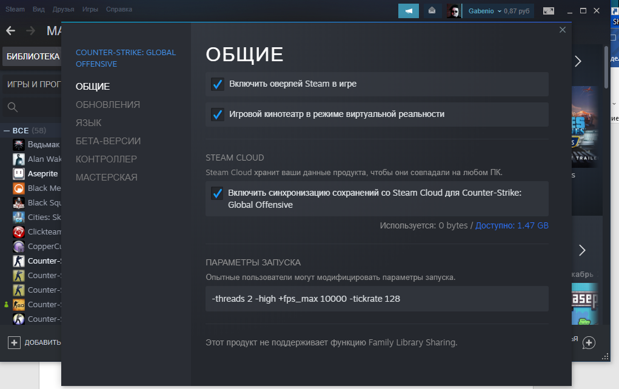Disable the Steam overlay in-game checkbox
The height and width of the screenshot is (389, 619).
218,84
